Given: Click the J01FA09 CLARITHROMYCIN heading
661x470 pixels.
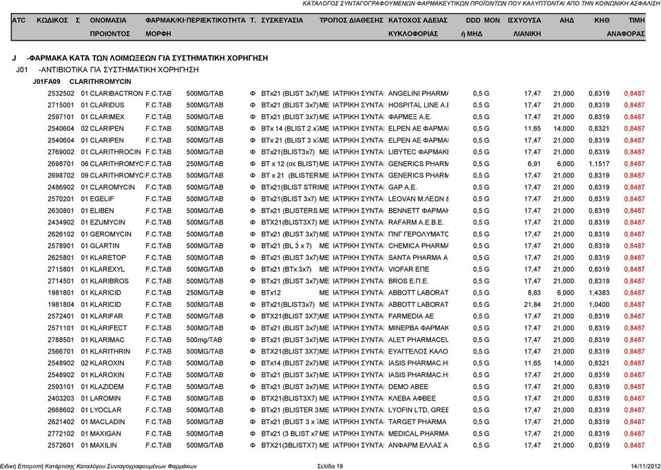Looking at the screenshot, I should click(82, 82).
